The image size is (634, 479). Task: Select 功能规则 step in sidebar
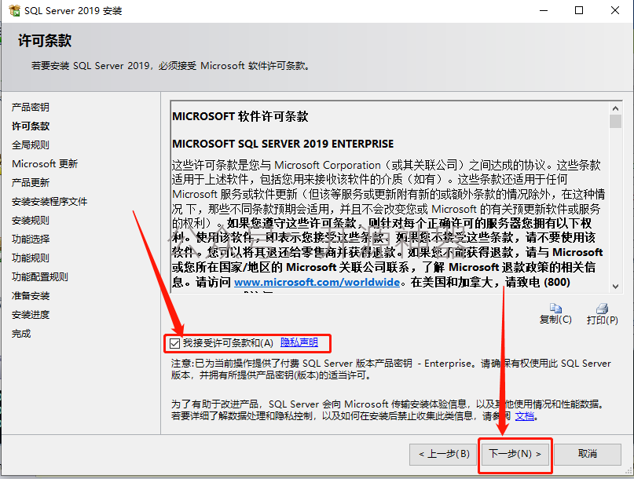click(31, 258)
